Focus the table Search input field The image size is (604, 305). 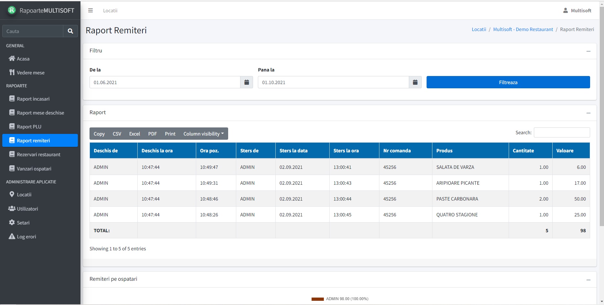[x=561, y=132]
